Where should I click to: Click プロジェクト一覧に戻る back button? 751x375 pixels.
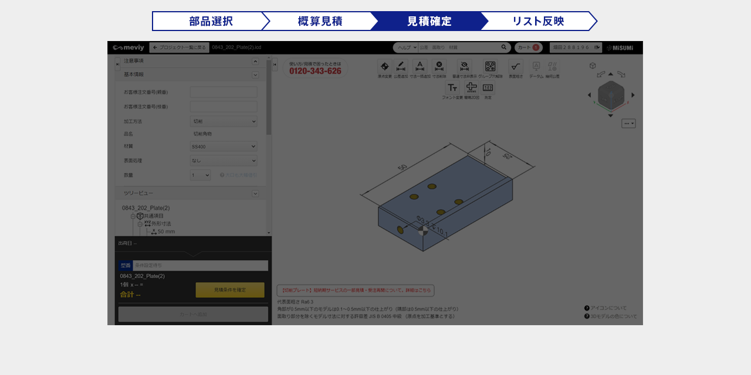point(179,47)
